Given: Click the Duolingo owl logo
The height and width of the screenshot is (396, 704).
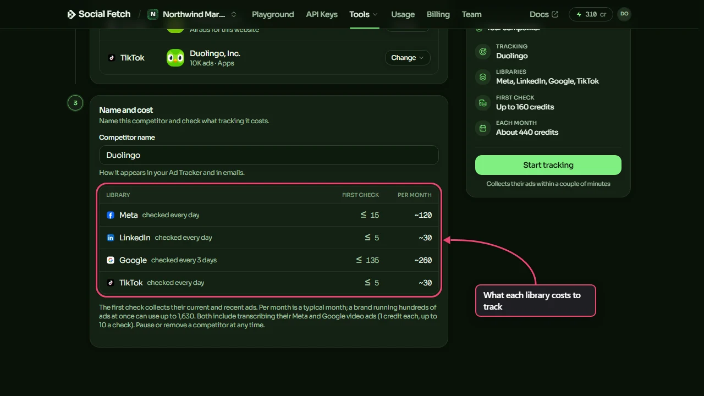Looking at the screenshot, I should [x=175, y=58].
